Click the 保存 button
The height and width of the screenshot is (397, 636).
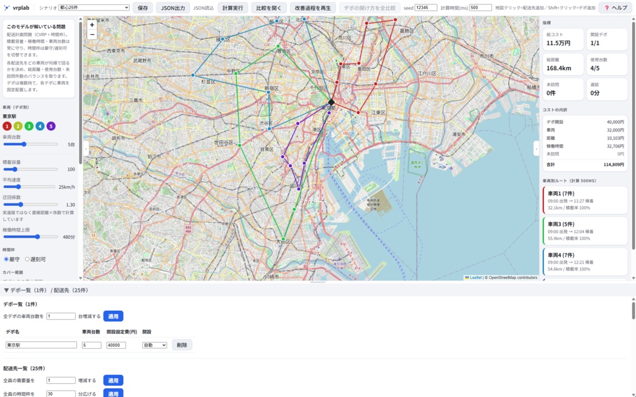coord(143,7)
